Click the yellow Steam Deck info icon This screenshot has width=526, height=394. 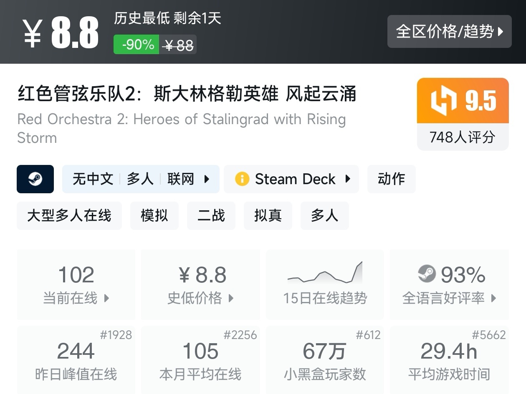pyautogui.click(x=242, y=179)
